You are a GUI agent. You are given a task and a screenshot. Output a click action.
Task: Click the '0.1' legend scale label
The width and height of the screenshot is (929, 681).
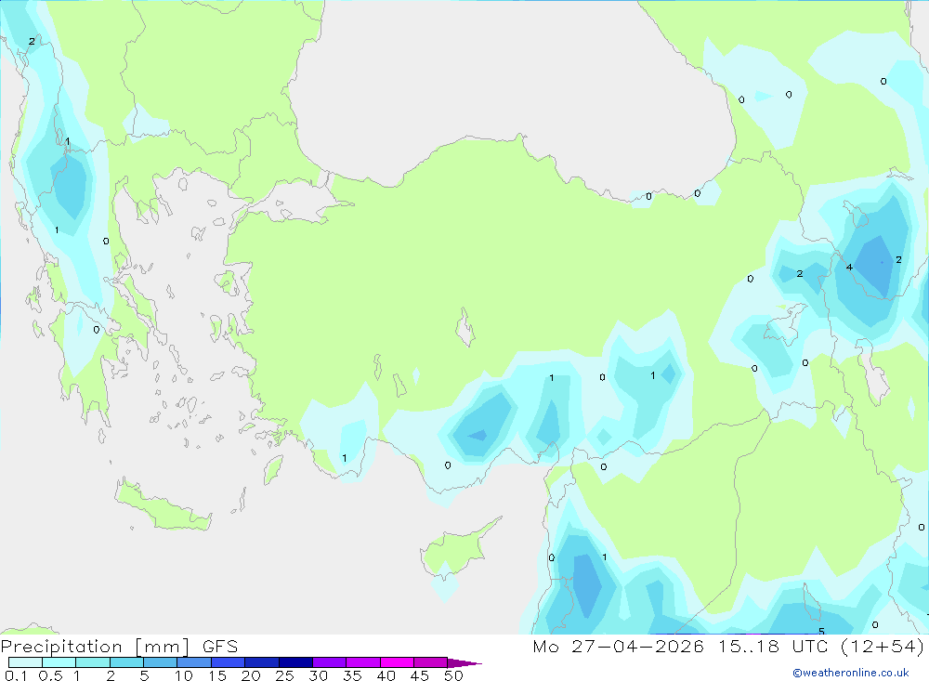point(16,675)
